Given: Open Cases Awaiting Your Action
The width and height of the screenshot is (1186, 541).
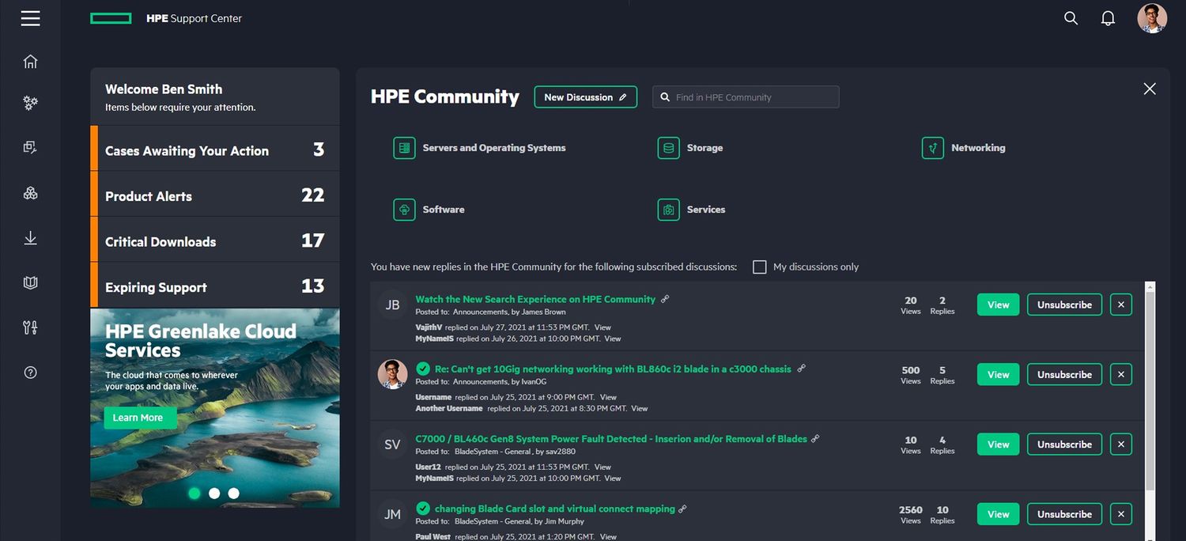Looking at the screenshot, I should 215,149.
